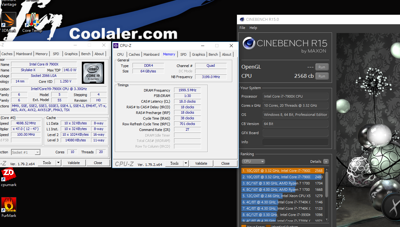The width and height of the screenshot is (400, 227).
Task: Select the Intel Xeon ranking row scoring 1279
Action: point(283,196)
